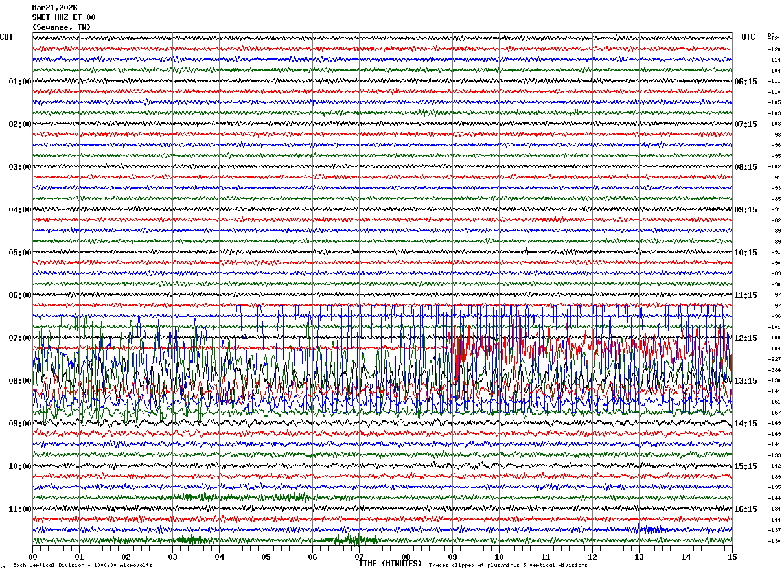The width and height of the screenshot is (784, 574).
Task: Select the 07:00 CDT row label
Action: click(x=19, y=338)
